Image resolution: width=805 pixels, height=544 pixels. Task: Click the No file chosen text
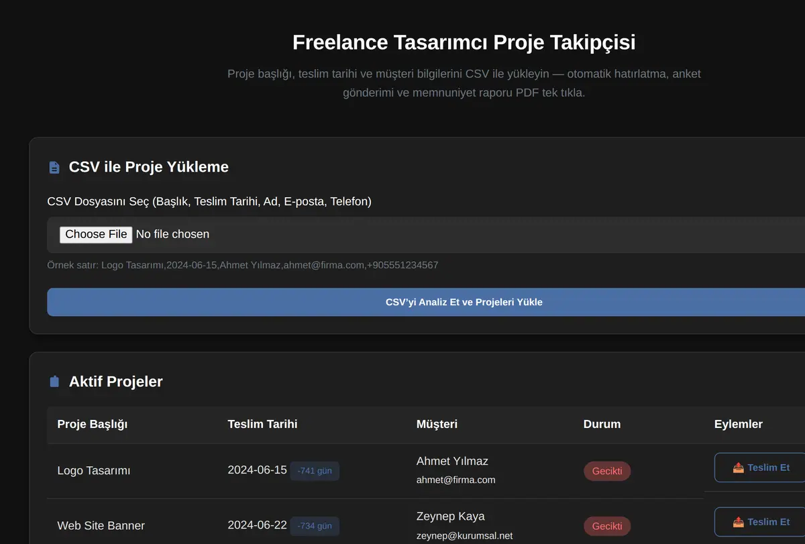172,234
